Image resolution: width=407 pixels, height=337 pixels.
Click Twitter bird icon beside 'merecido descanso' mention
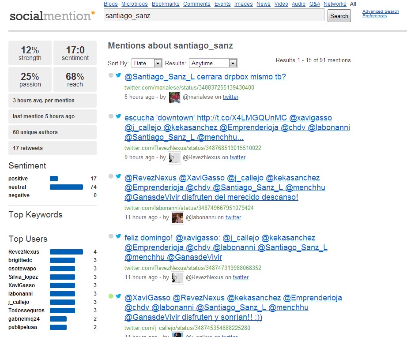tap(118, 176)
